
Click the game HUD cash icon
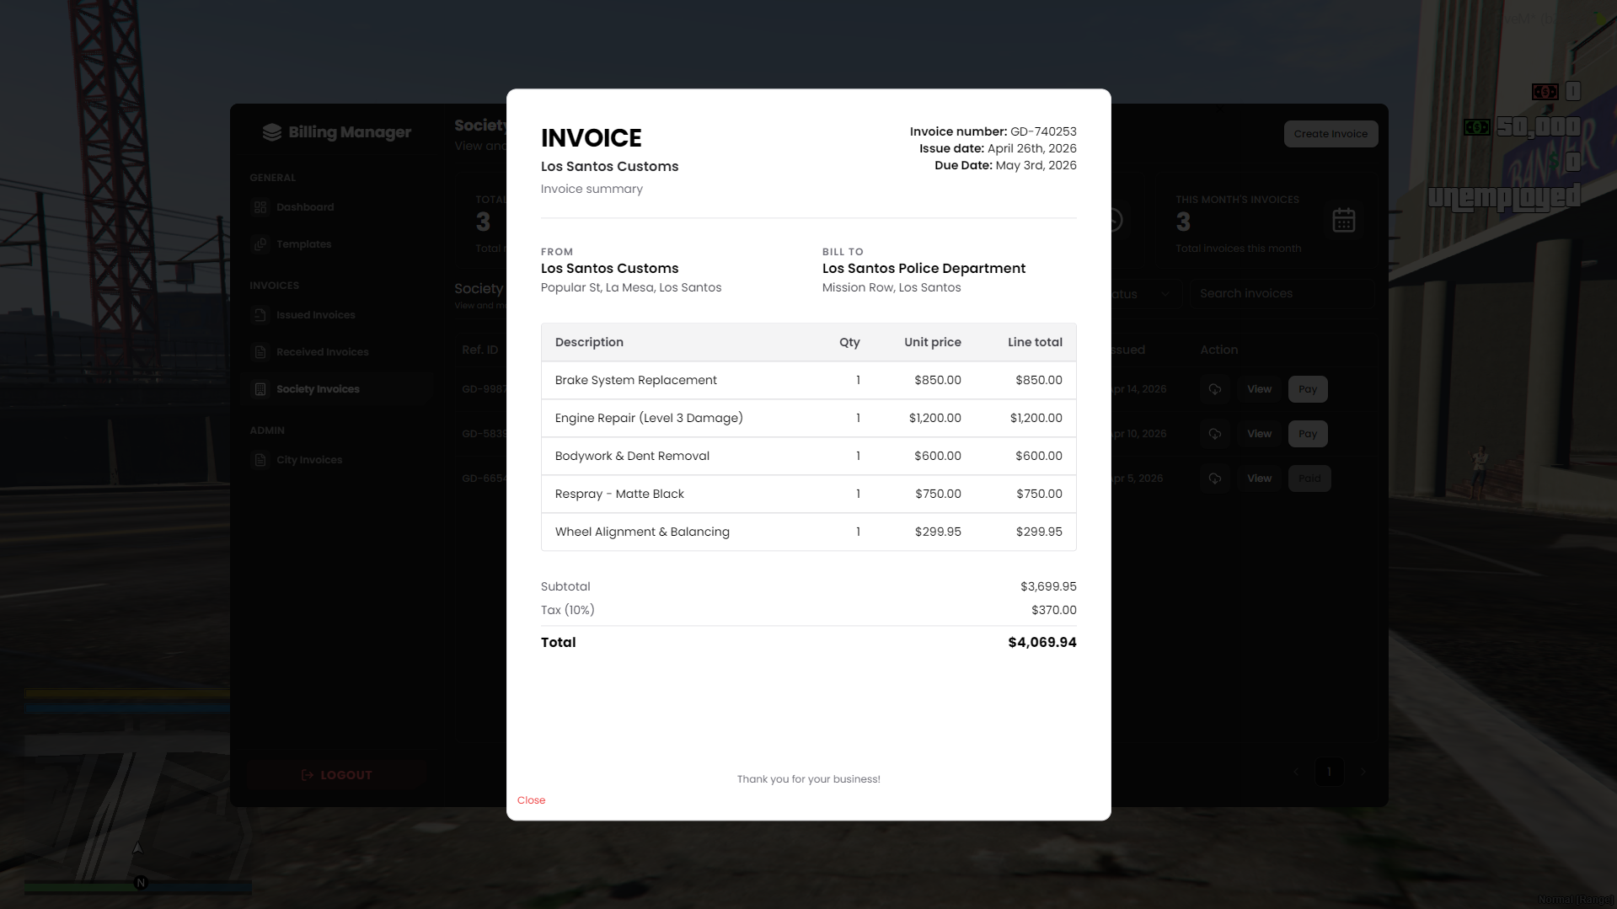tap(1476, 127)
